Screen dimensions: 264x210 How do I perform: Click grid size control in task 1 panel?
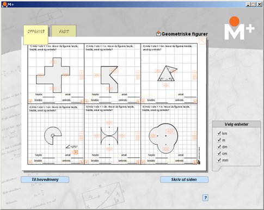82,75
